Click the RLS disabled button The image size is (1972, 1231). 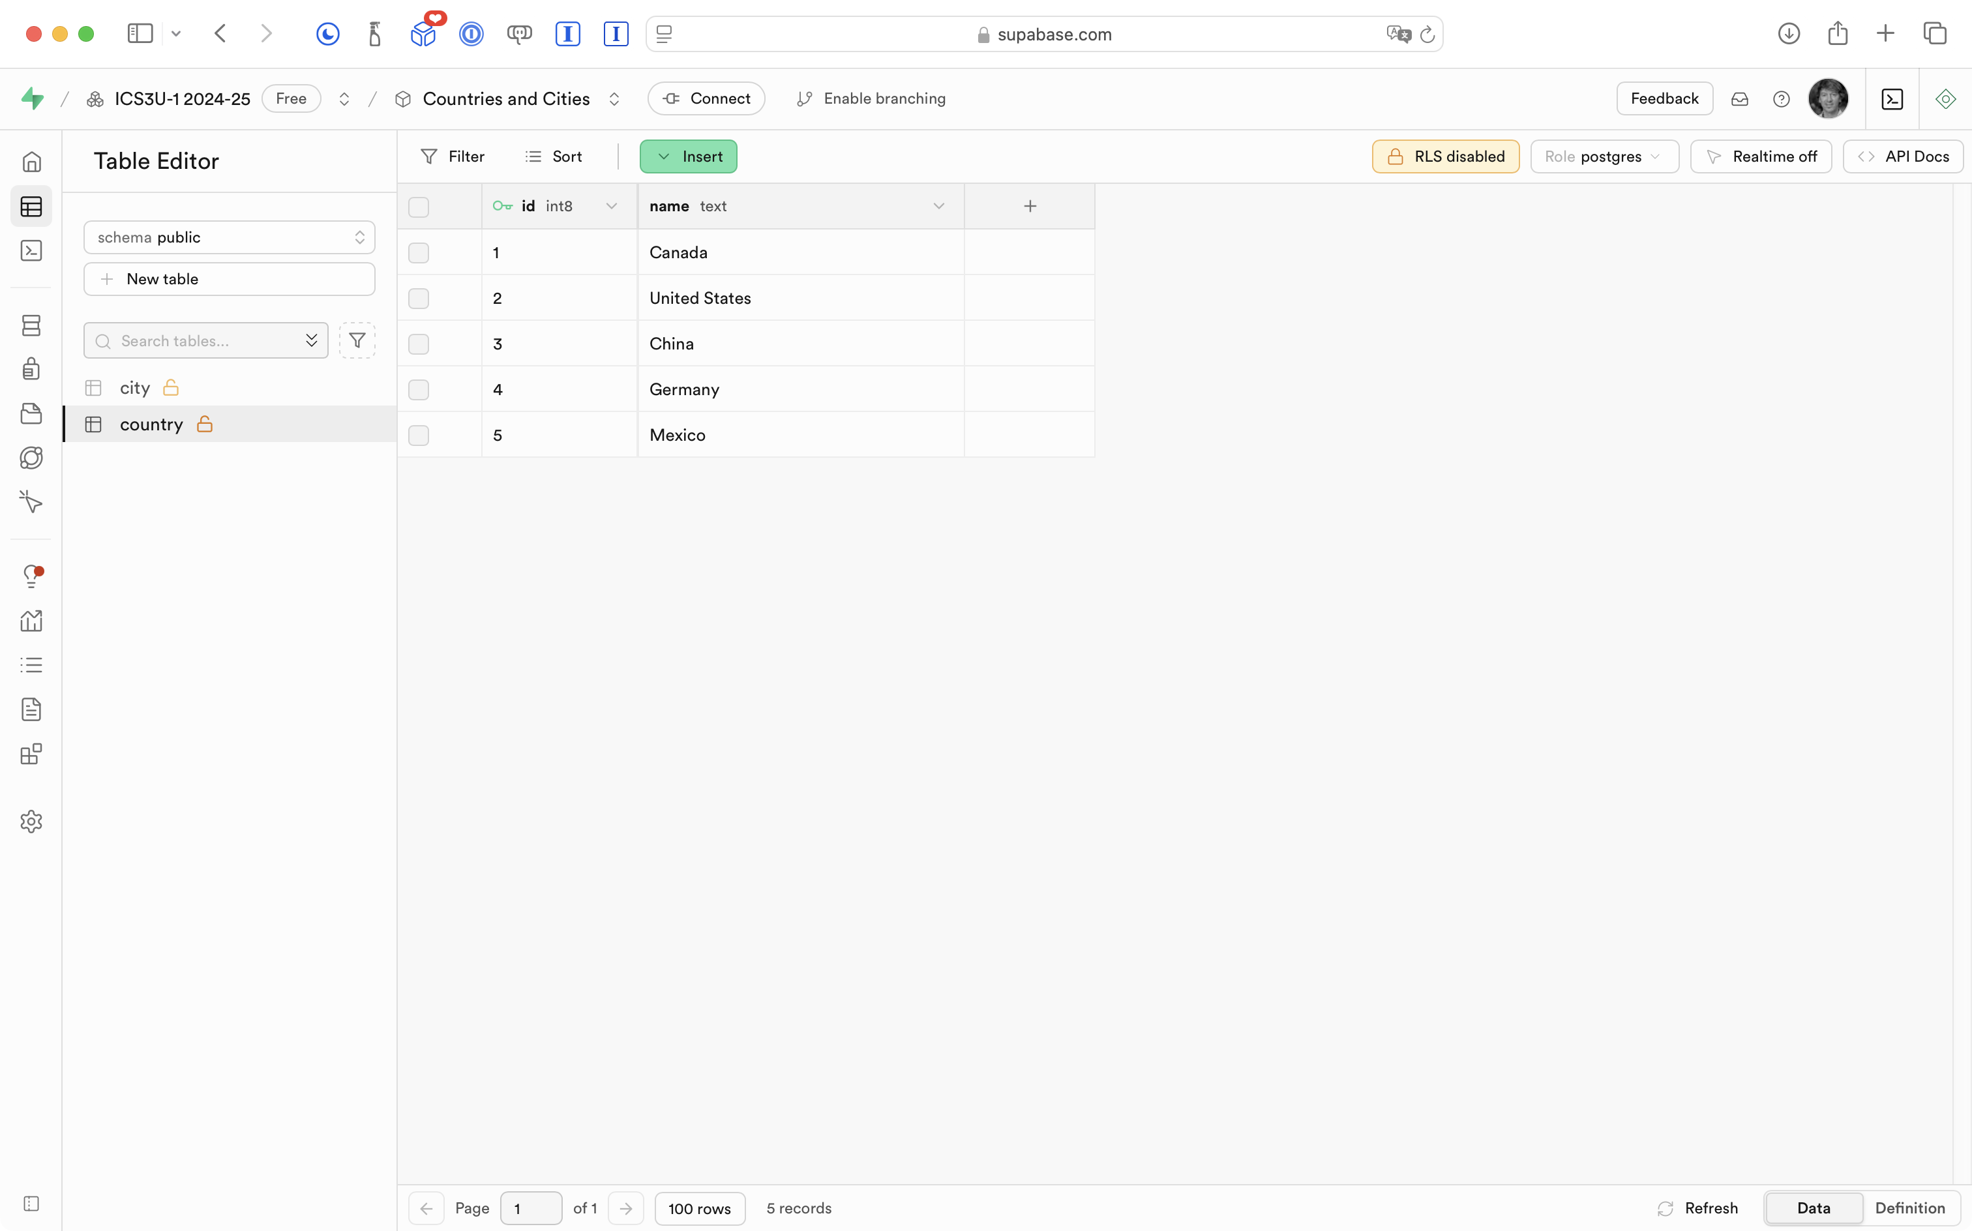pos(1444,157)
